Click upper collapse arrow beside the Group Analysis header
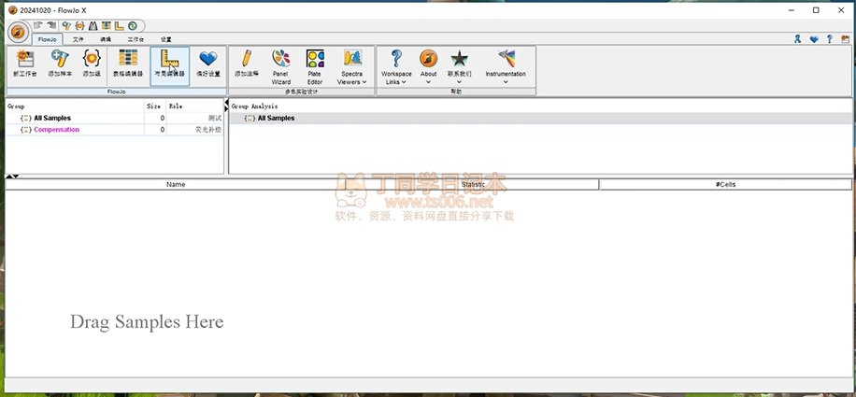856x397 pixels. pyautogui.click(x=226, y=103)
